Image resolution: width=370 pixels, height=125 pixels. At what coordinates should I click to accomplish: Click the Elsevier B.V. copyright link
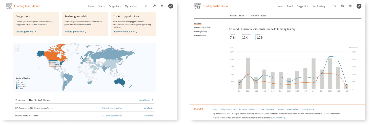tap(225, 114)
